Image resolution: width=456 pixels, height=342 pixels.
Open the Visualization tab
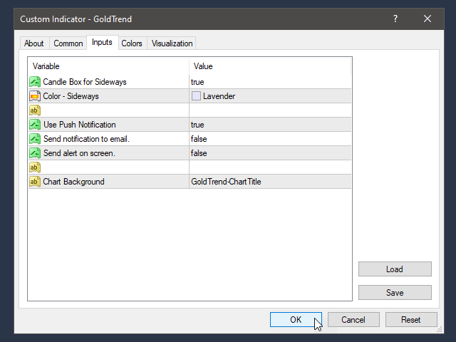pos(172,43)
